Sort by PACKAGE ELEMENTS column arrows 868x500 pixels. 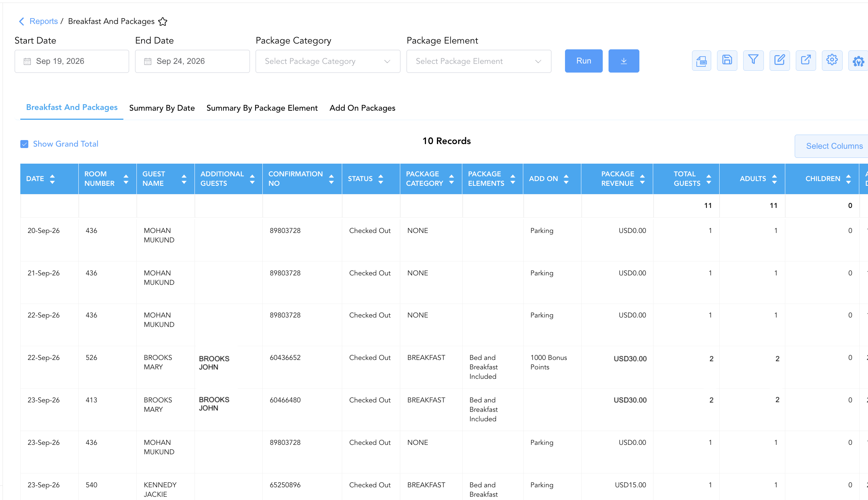coord(513,179)
